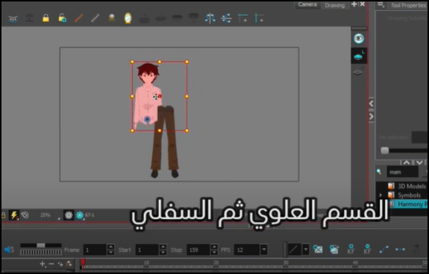
Task: Click the grey gear Render view icon
Action: click(69, 215)
